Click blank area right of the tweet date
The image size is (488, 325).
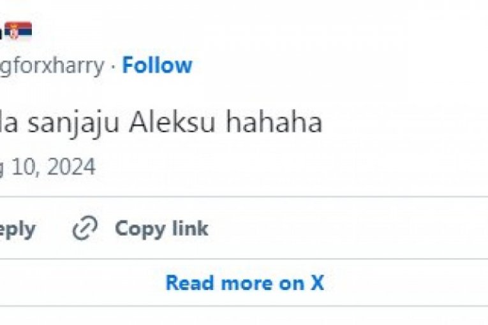[287, 167]
